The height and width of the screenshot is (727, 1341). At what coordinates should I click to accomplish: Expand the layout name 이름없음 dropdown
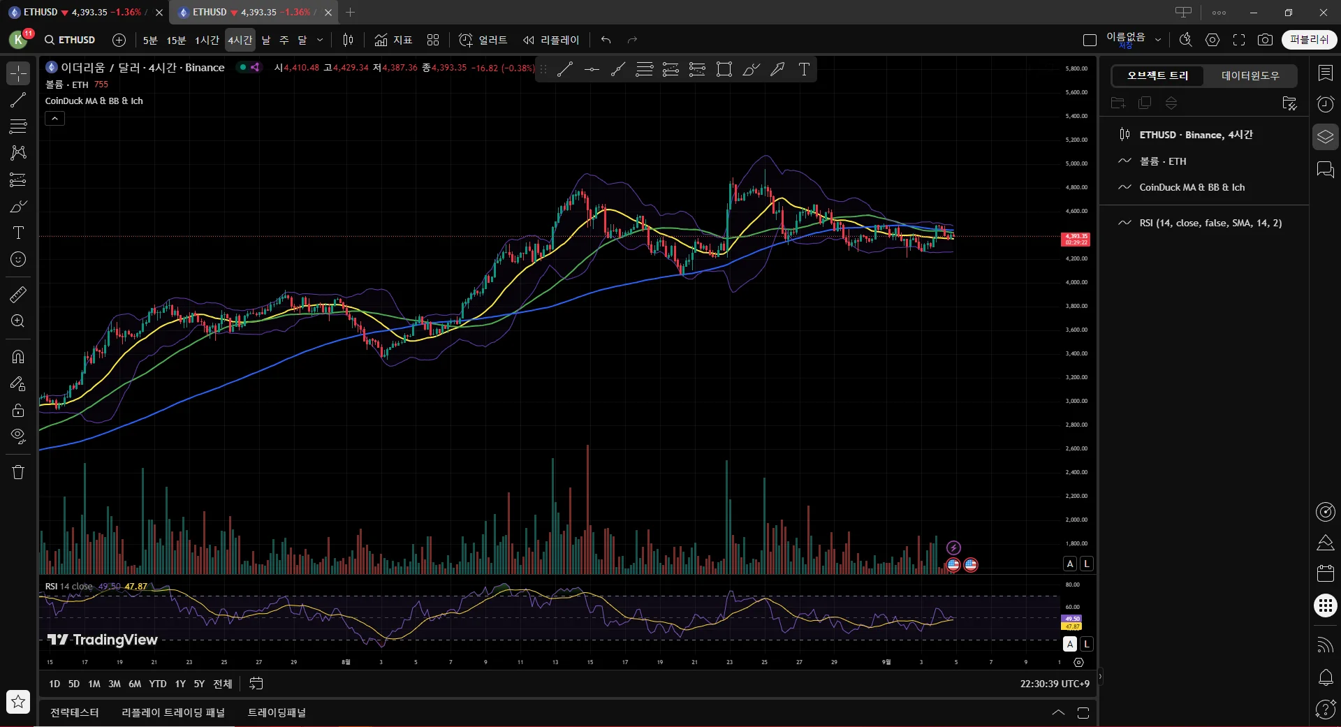point(1158,40)
